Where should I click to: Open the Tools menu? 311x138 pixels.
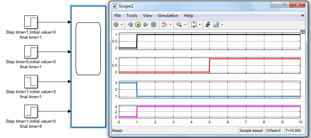coord(132,15)
